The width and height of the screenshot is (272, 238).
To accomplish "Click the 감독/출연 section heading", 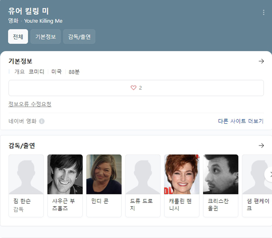I will point(22,145).
